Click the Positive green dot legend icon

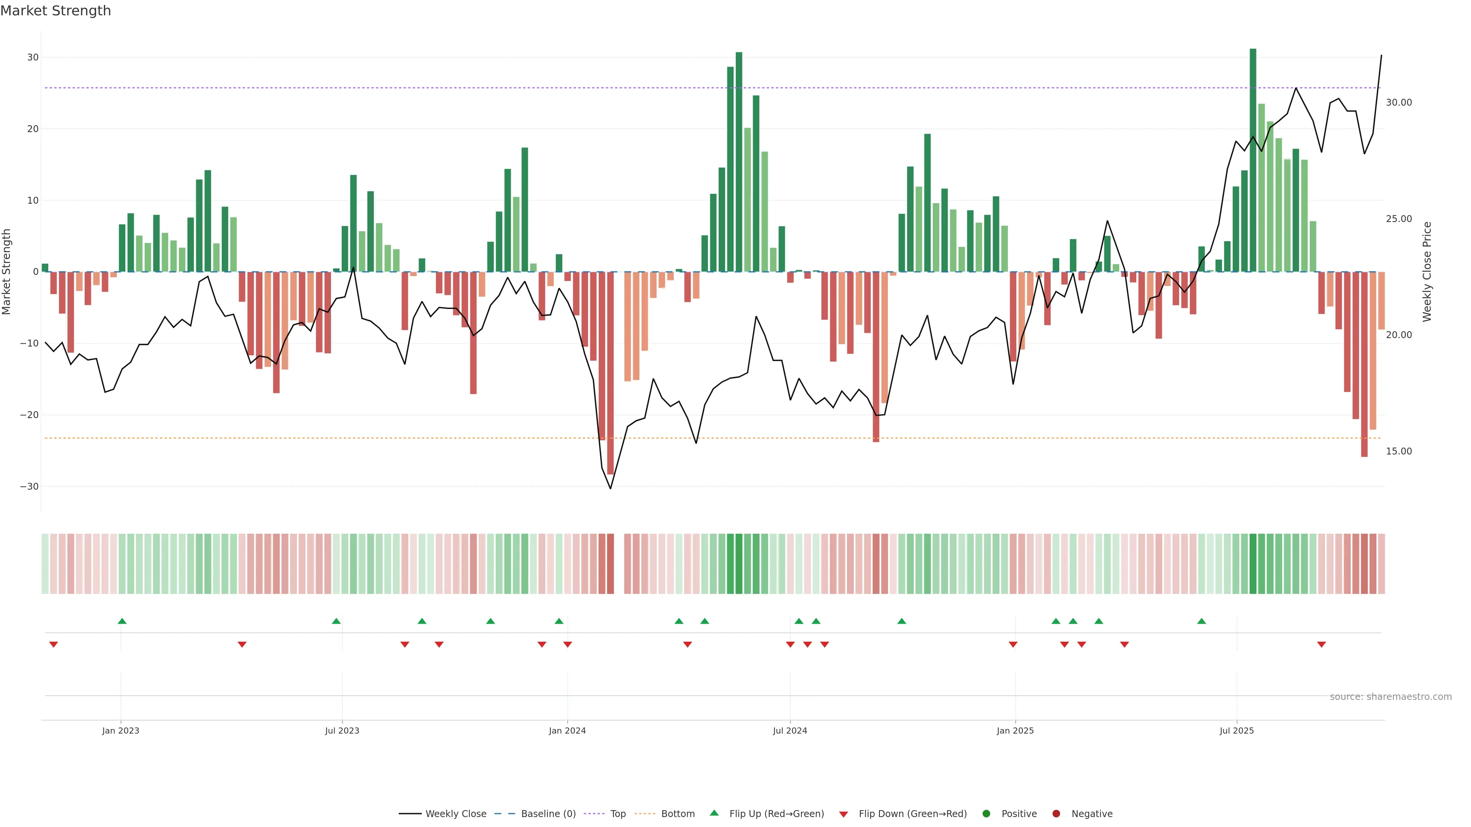986,814
